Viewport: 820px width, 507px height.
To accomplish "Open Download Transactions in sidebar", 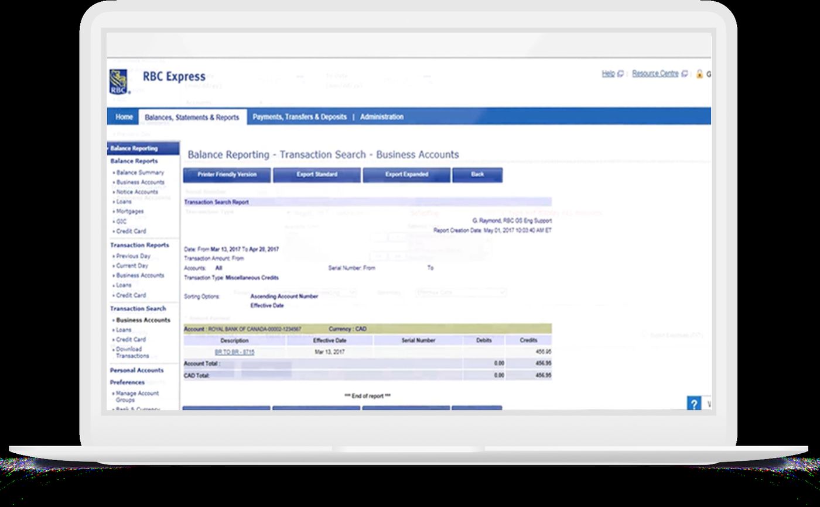I will coord(132,352).
